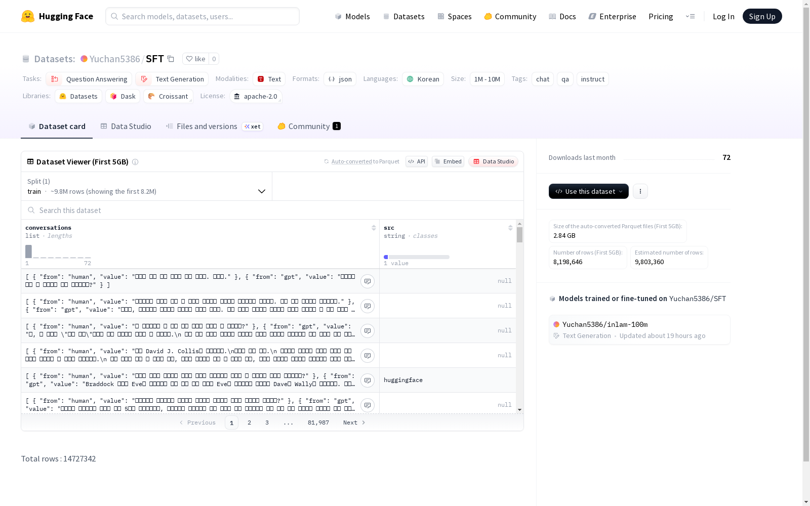Click the Log In link
The image size is (810, 506).
[723, 16]
